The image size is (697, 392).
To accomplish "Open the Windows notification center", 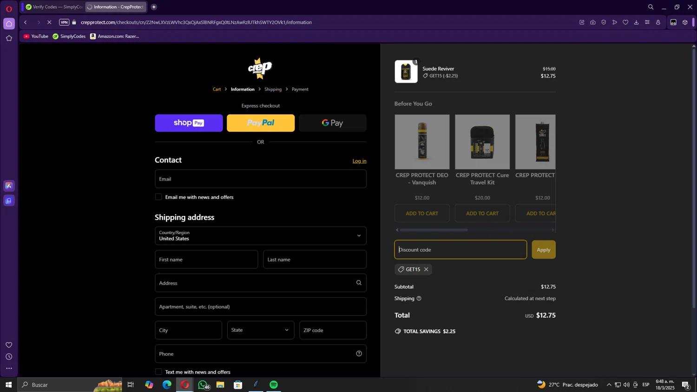I will pos(685,385).
